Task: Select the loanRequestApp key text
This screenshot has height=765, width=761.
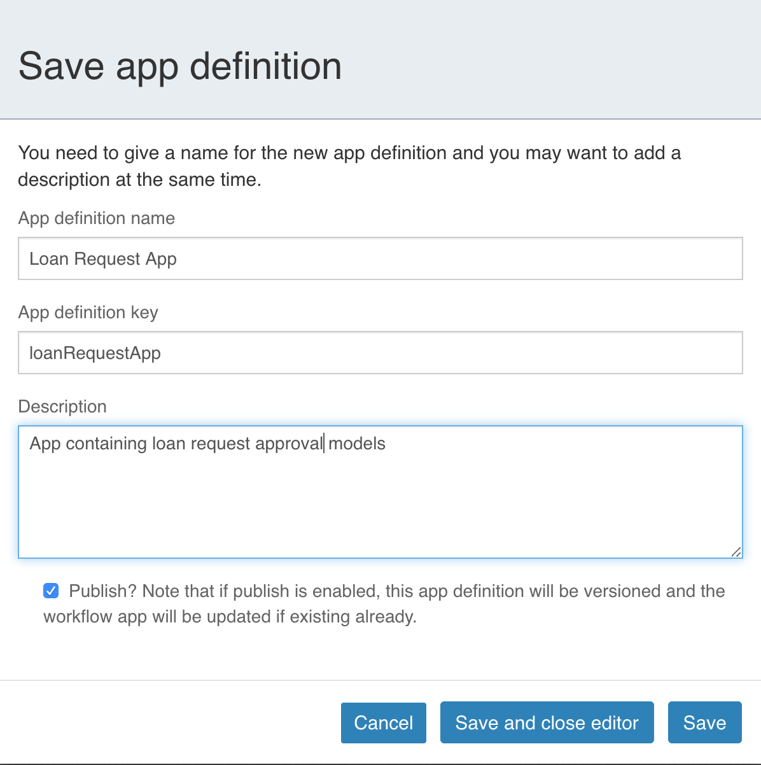Action: (x=95, y=353)
